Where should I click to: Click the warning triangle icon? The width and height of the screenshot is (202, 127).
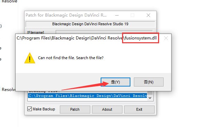coord(30,58)
